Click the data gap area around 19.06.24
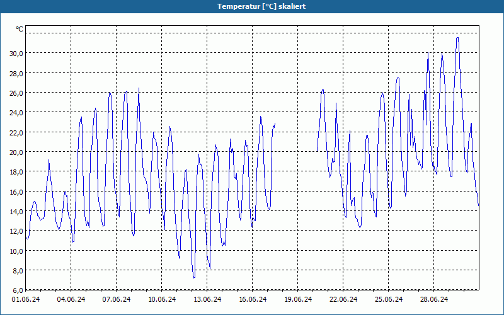 296,157
